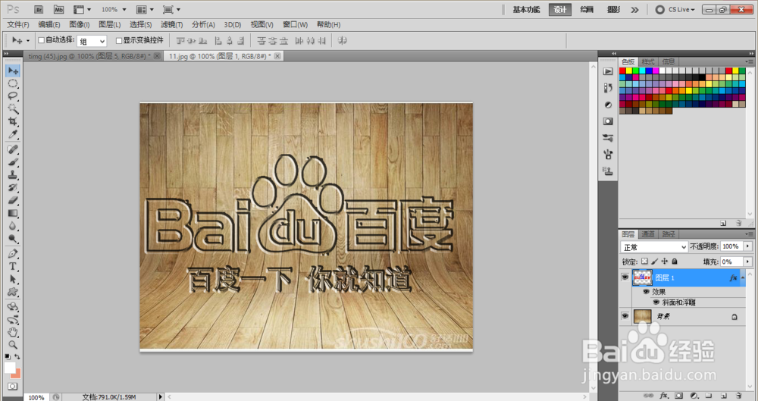
Task: Select the Hand tool
Action: click(13, 332)
